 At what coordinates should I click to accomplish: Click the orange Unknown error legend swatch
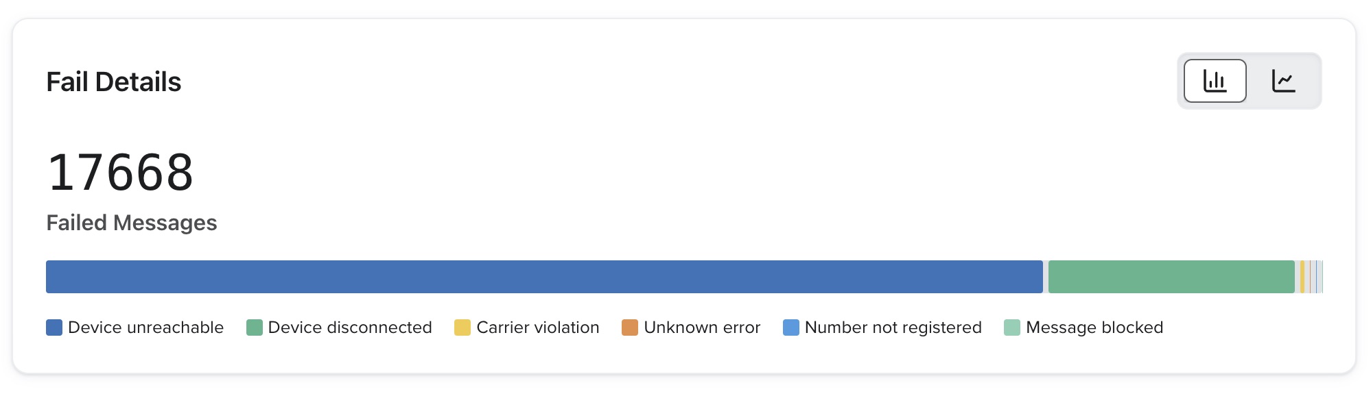point(630,327)
